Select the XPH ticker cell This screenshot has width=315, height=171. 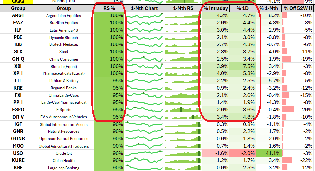pos(18,73)
